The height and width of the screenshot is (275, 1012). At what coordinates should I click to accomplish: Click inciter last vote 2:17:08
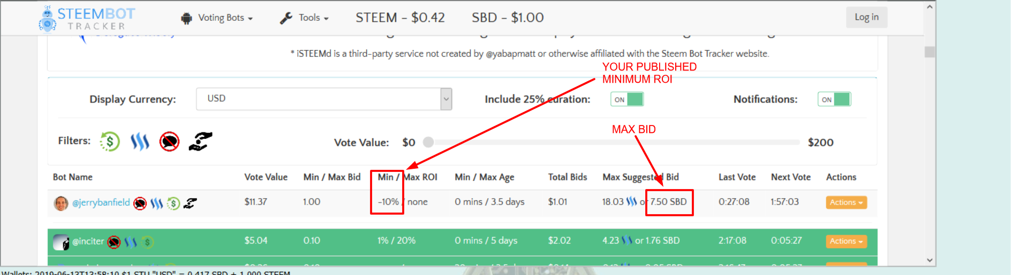coord(732,240)
